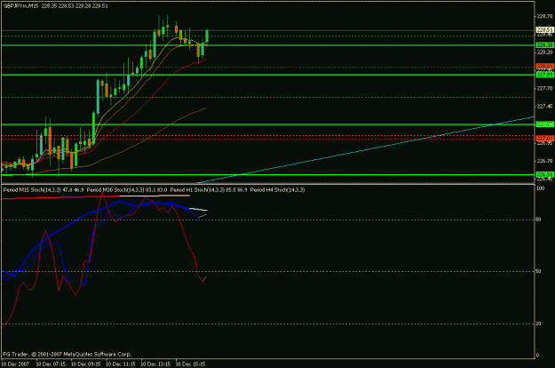Click the 226.70 price scale value

click(x=544, y=161)
